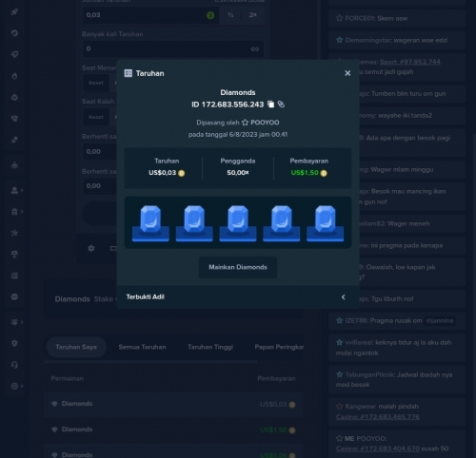Click the star badge beside Demorningstar
The image size is (476, 458).
coord(340,40)
